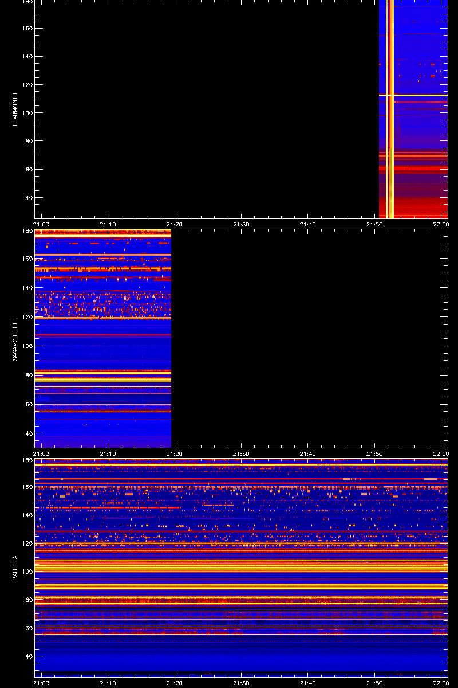Select the 80 frequency label on Learmonth plot
The image size is (458, 688).
point(30,141)
